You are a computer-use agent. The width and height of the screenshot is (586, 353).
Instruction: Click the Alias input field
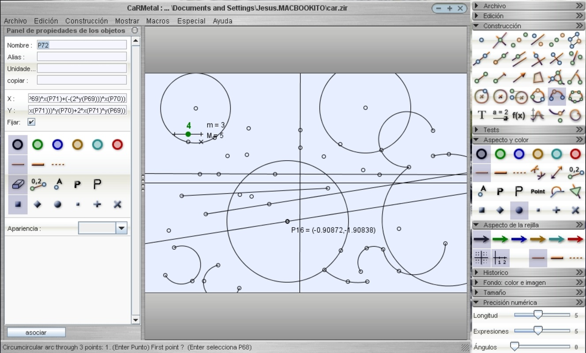(82, 56)
